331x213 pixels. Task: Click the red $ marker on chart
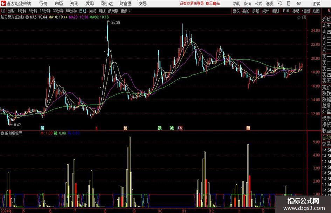coord(96,128)
